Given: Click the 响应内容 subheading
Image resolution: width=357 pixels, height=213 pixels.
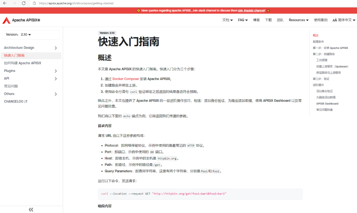Looking at the screenshot, I should coord(105,206).
